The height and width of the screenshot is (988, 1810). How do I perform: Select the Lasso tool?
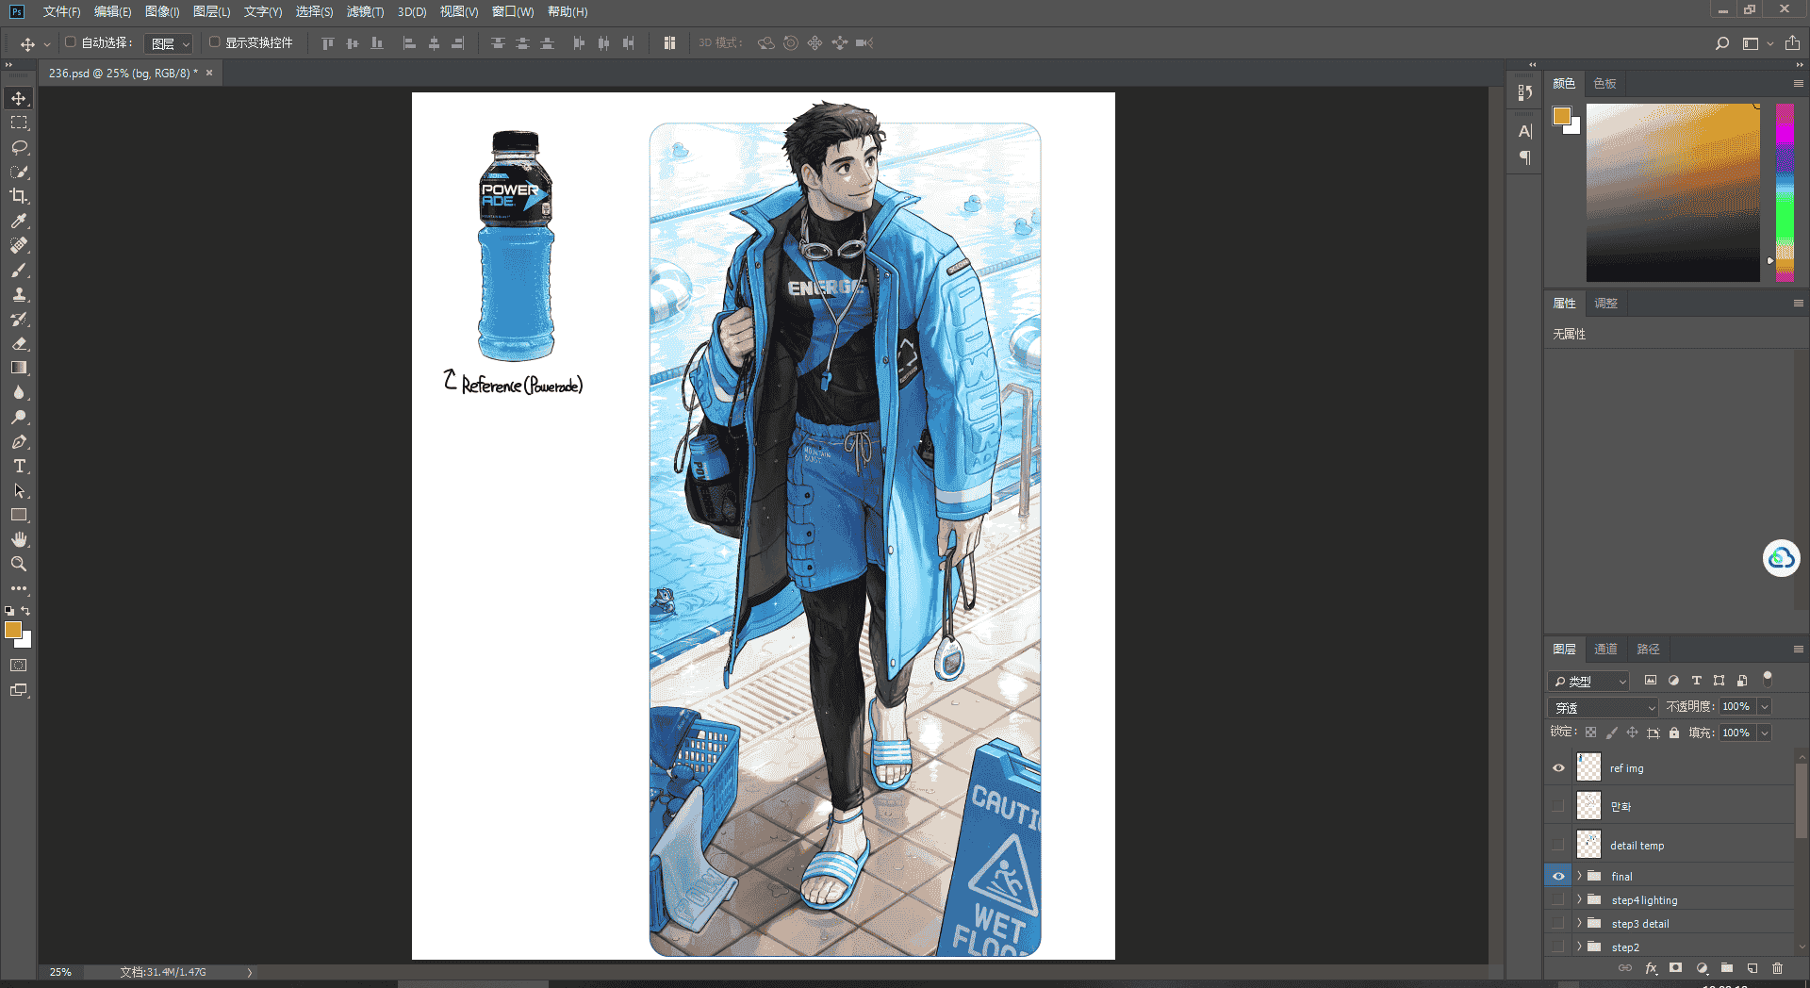[x=19, y=148]
